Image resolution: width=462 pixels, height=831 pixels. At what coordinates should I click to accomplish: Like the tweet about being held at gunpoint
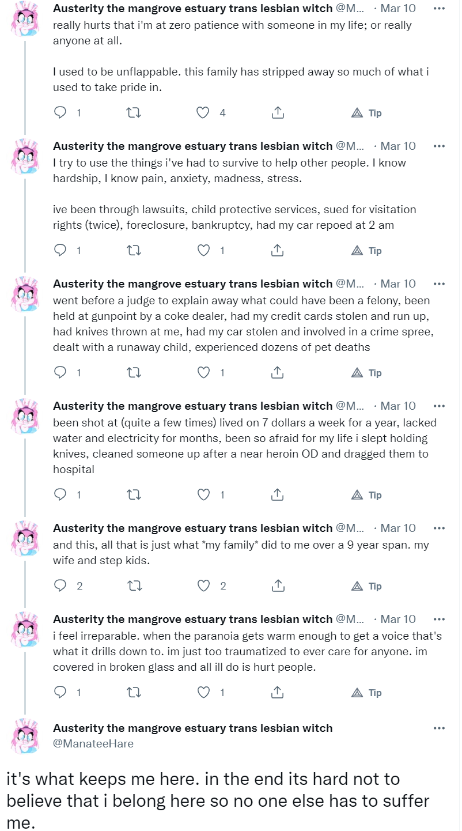coord(203,373)
